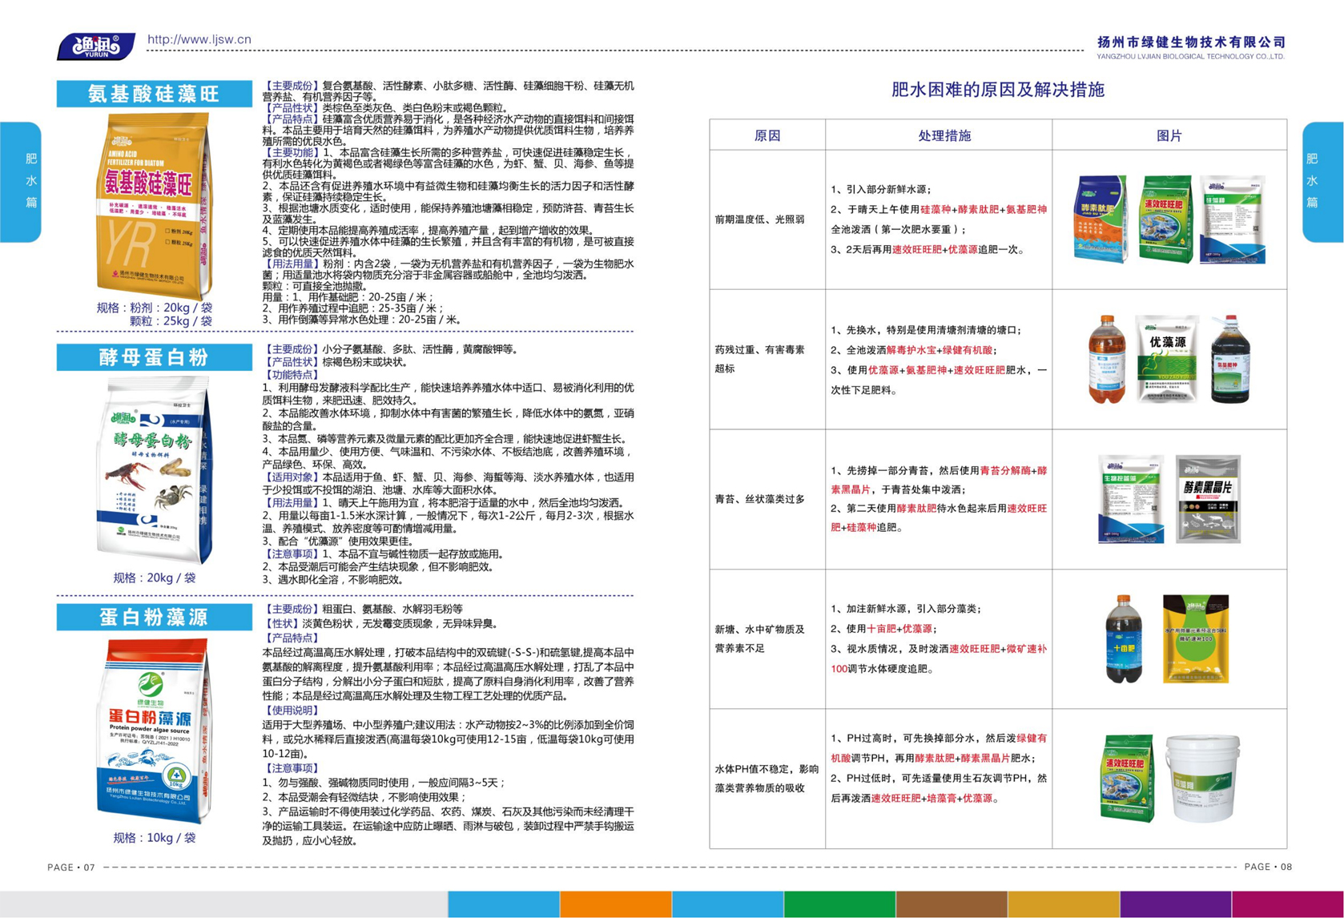Click the 肥水困难的原因及解决措施 title
The width and height of the screenshot is (1344, 918).
tap(997, 89)
